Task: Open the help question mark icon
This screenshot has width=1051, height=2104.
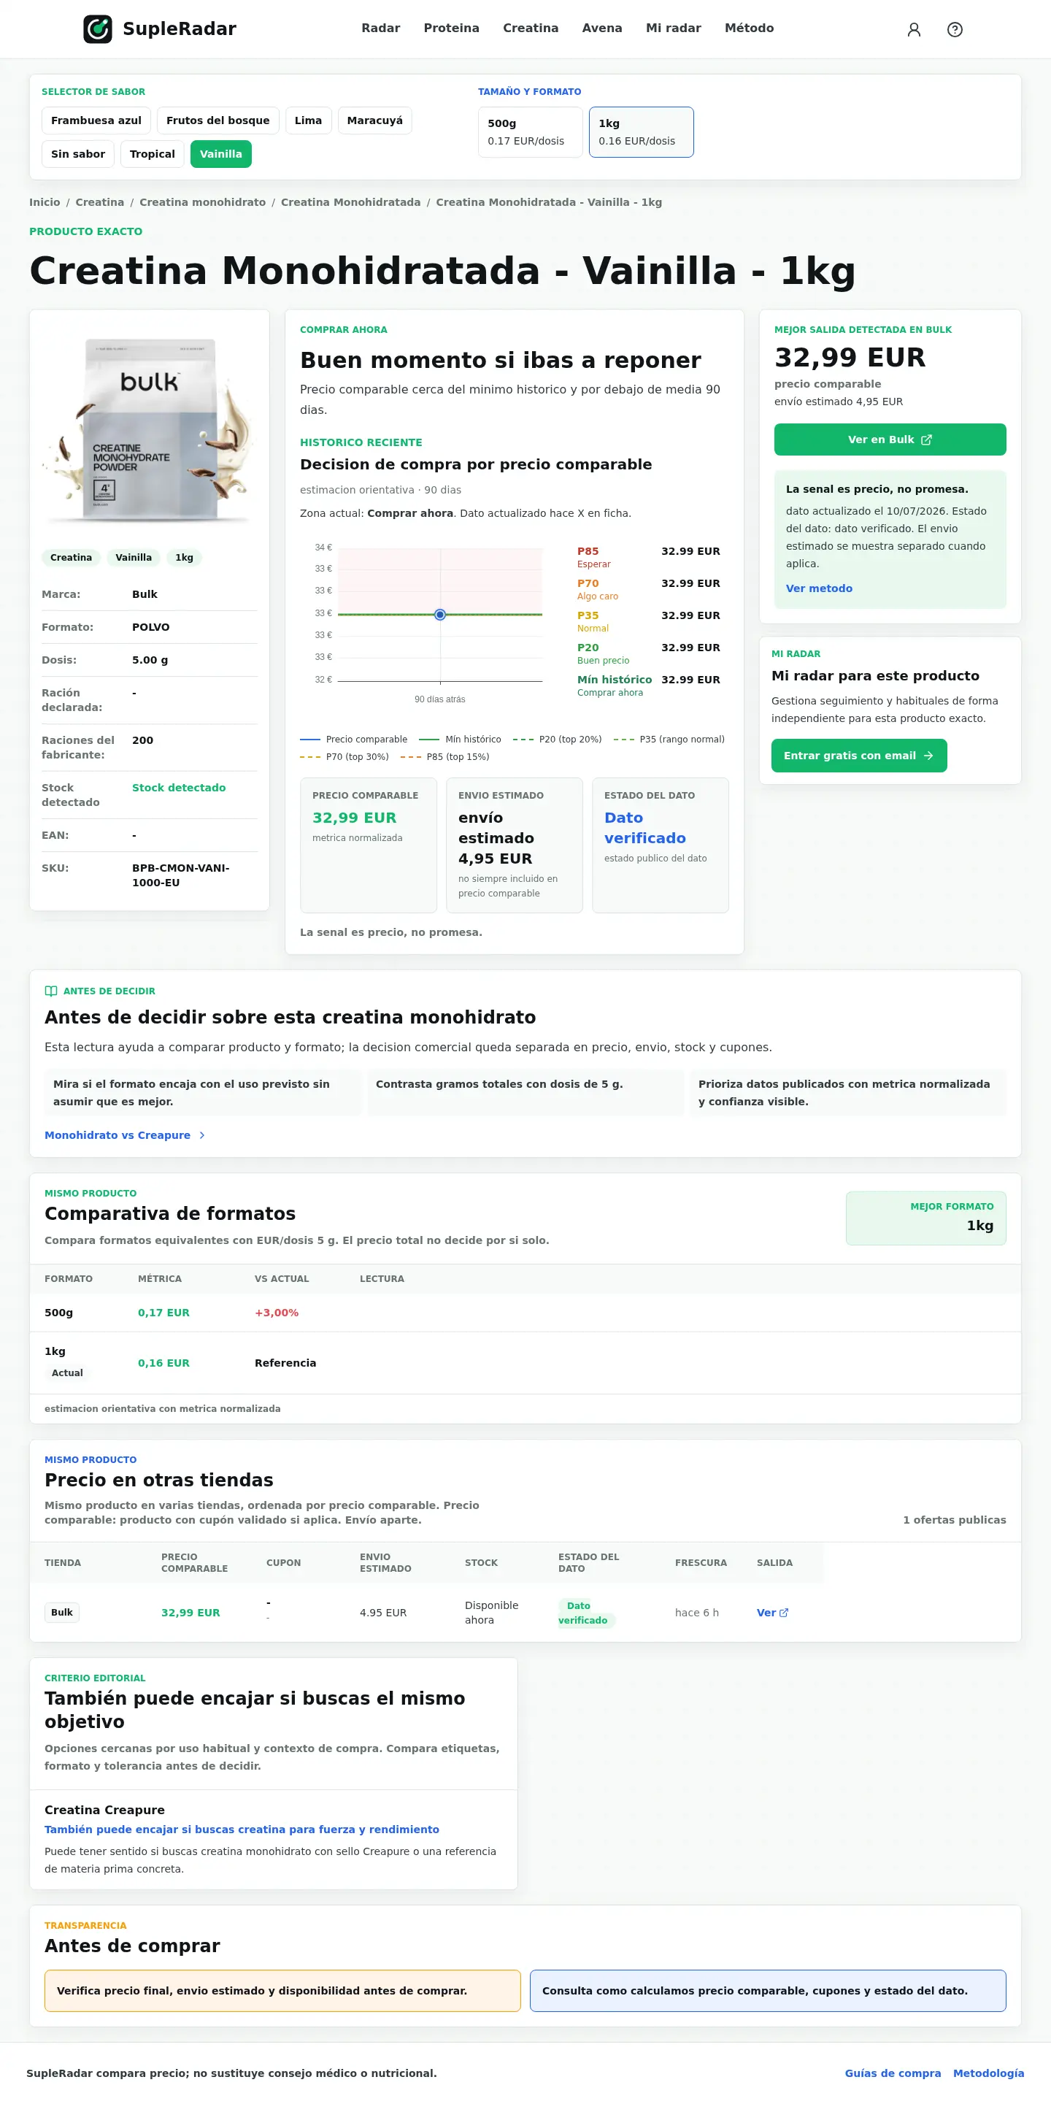Action: (955, 29)
